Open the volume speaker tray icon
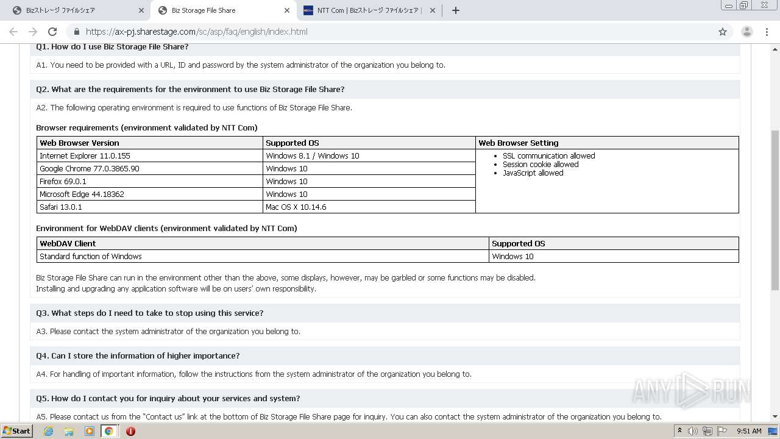Screen dimensions: 780x439 [x=693, y=431]
